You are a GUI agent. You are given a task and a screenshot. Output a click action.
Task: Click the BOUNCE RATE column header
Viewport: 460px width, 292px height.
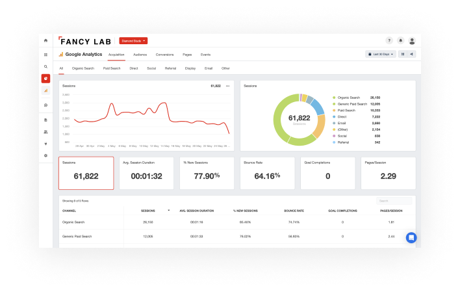pyautogui.click(x=294, y=211)
